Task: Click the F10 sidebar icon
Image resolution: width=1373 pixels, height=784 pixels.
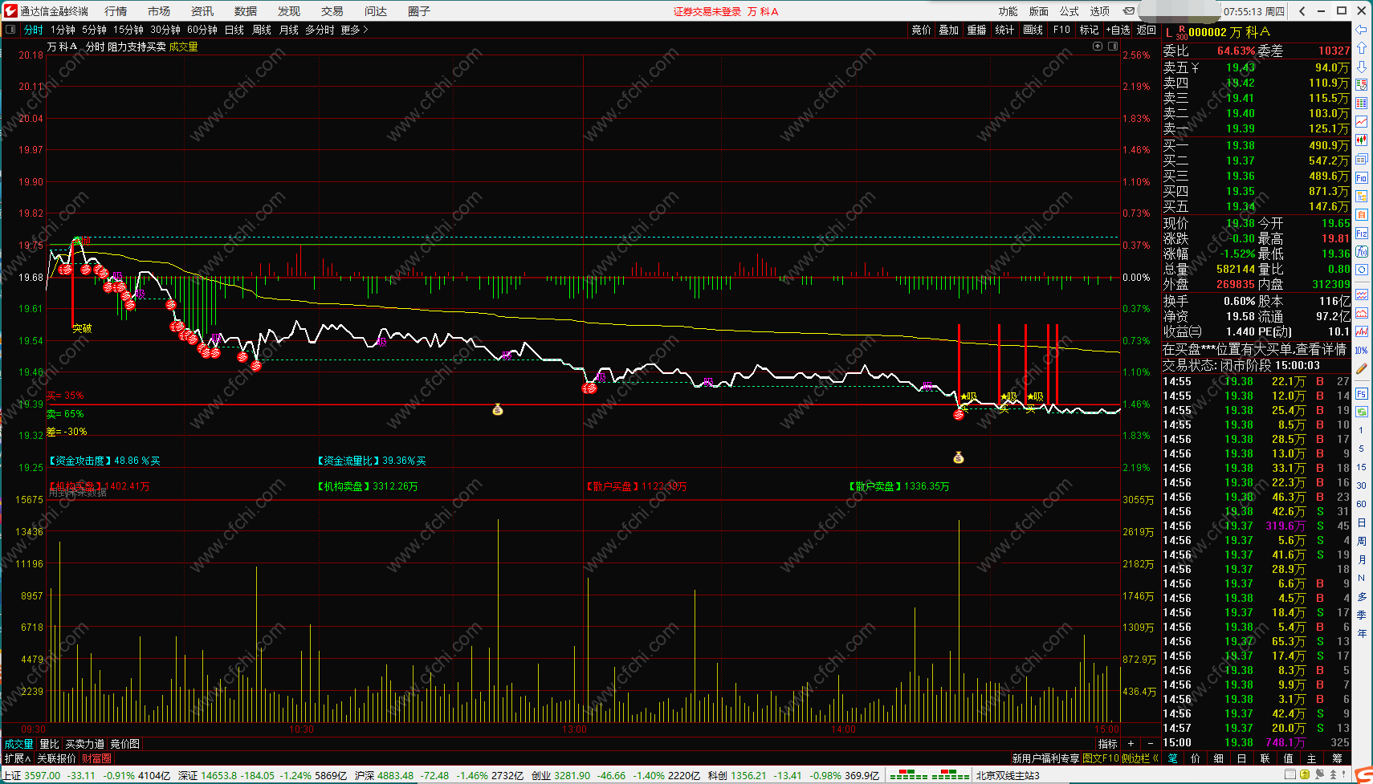Action: [x=1362, y=177]
